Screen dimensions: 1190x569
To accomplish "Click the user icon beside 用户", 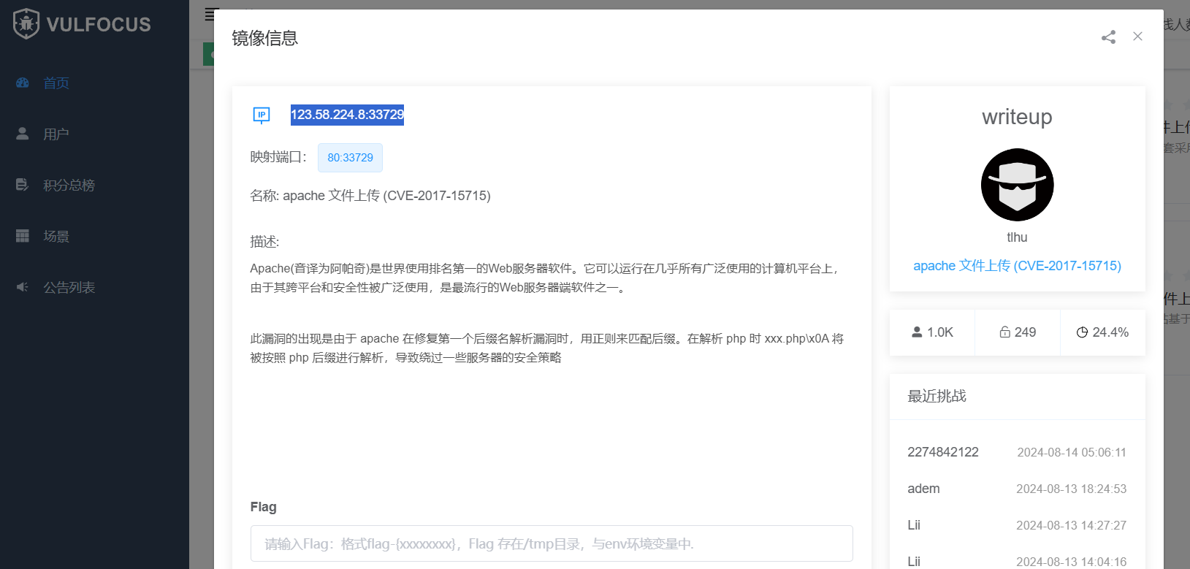I will pyautogui.click(x=23, y=134).
